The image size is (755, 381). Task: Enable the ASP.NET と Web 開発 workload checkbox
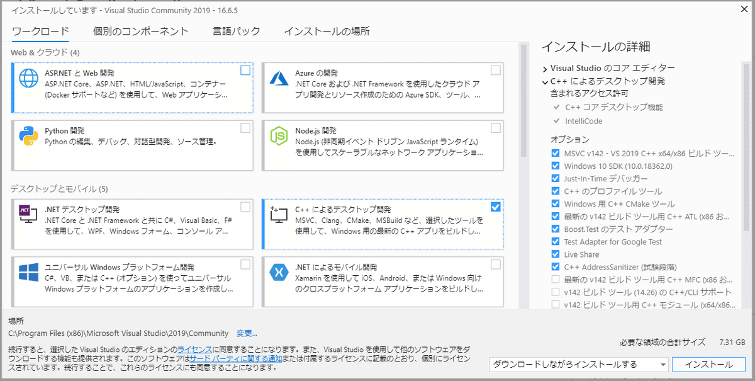245,71
